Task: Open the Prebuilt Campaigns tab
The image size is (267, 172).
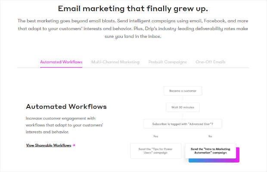Action: [168, 62]
